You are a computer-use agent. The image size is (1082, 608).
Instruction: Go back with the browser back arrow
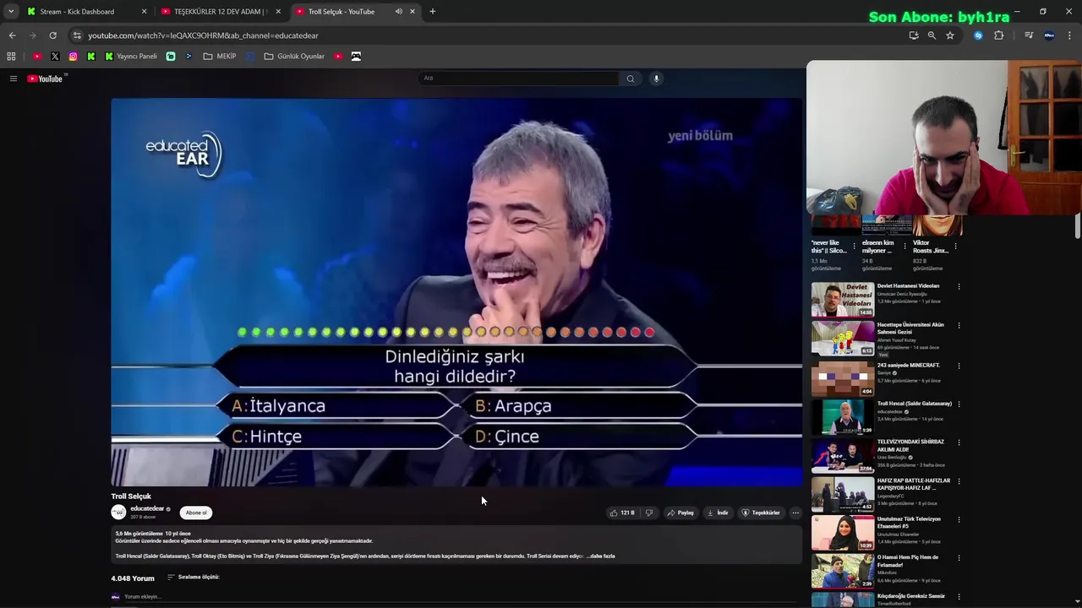[x=12, y=35]
